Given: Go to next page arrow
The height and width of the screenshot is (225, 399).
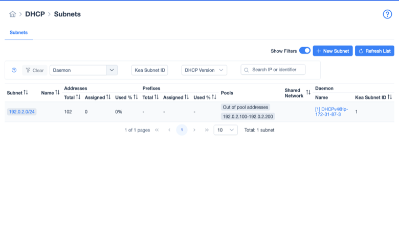Looking at the screenshot, I should point(194,130).
